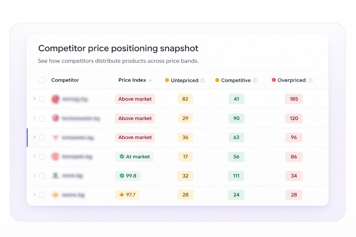Click the competitive count badge 111

(236, 176)
